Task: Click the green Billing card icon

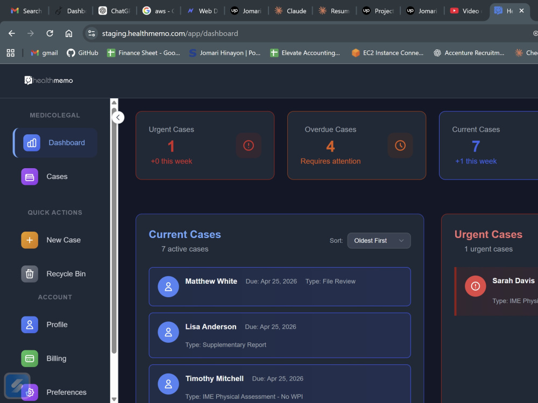Action: [30, 358]
